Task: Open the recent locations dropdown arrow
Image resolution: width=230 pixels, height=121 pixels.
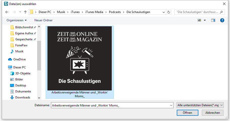Action: [20, 12]
